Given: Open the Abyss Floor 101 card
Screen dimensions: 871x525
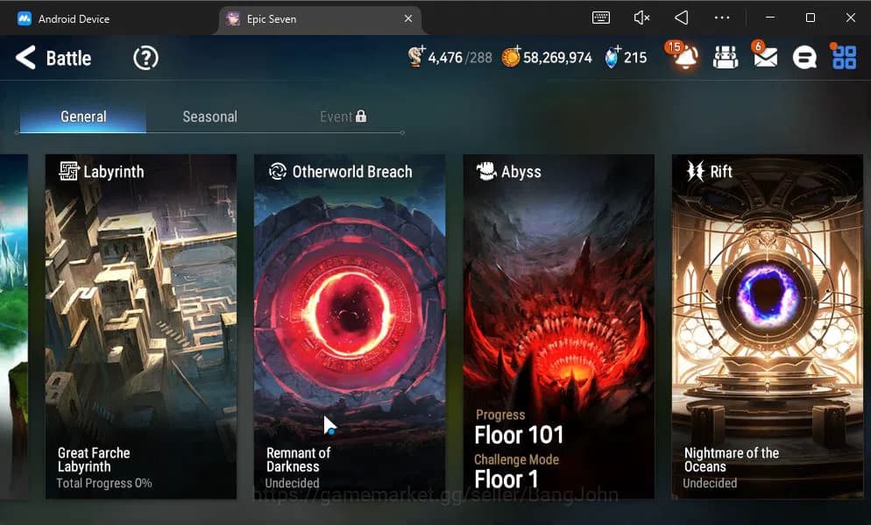Looking at the screenshot, I should coord(558,326).
